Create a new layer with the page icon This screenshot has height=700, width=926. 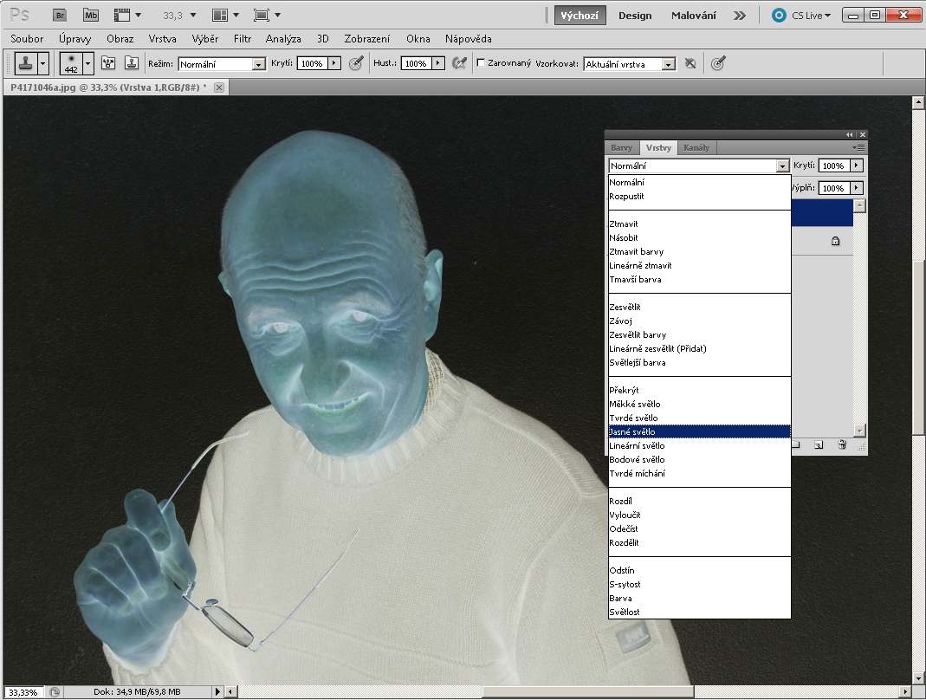click(819, 445)
